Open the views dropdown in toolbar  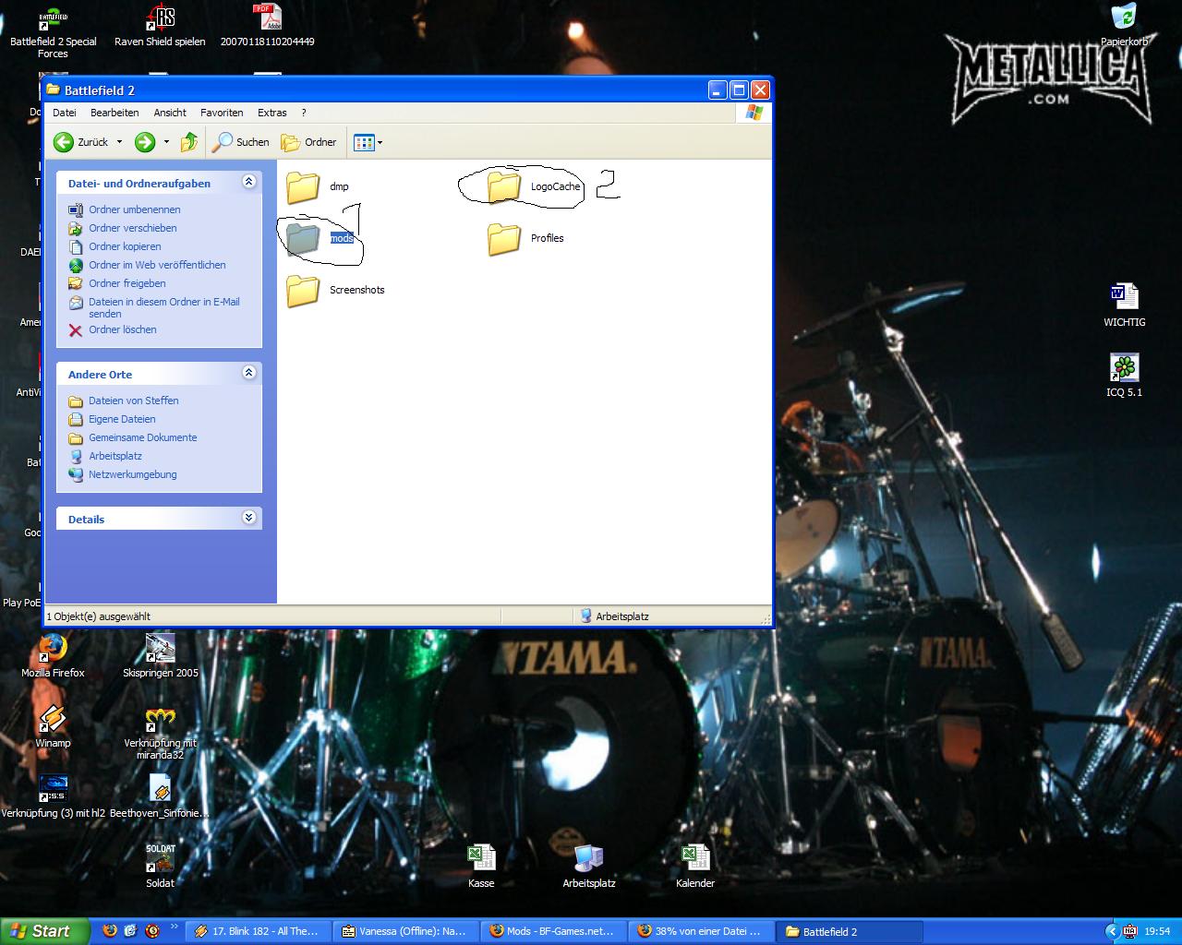(368, 142)
